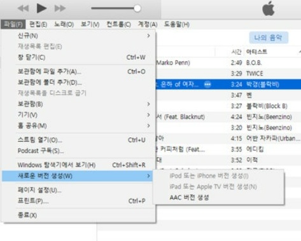Select the 블락비(Block B) song row
Image resolution: width=301 pixels, height=241 pixels.
tap(228, 106)
